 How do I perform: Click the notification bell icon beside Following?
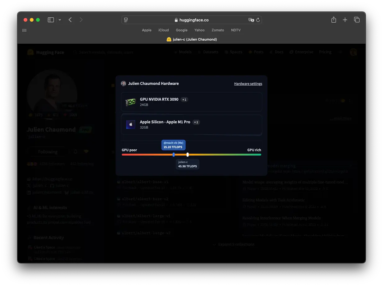click(x=75, y=152)
